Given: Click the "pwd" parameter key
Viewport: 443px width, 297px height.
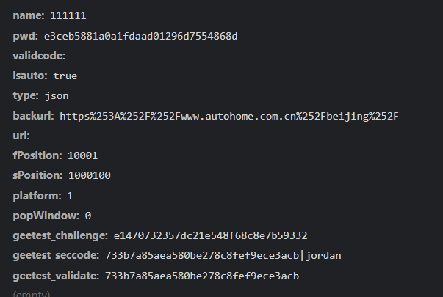Looking at the screenshot, I should click(25, 36).
